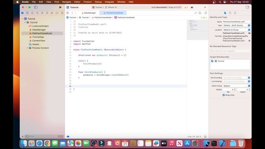265x149 pixels.
Task: Open the Breakpoint navigator icon
Action: point(57,13)
